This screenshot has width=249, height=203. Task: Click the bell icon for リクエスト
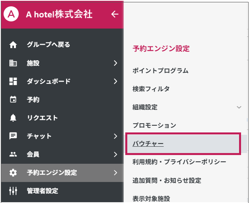pos(13,118)
